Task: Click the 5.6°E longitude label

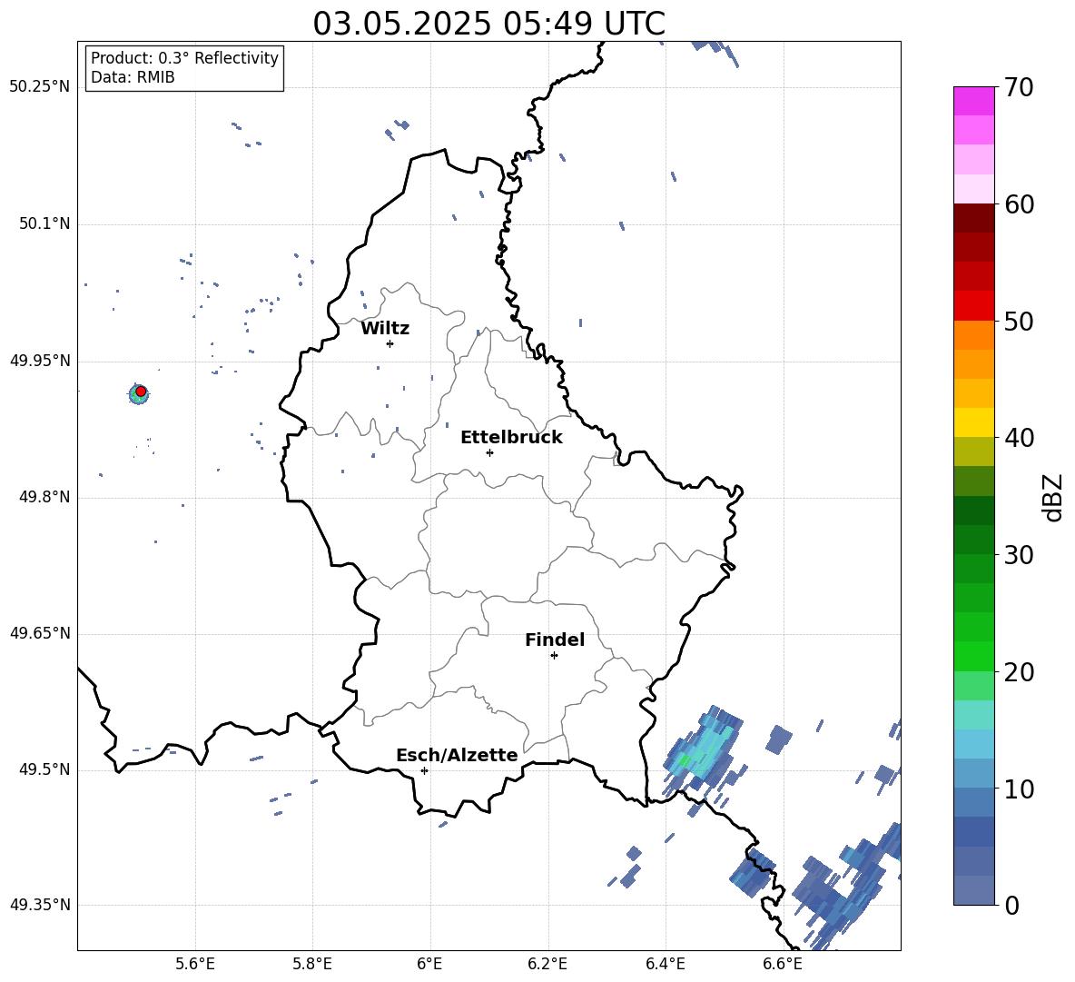Action: 195,964
